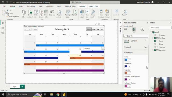172x97 pixels.
Task: Expand the Filters pane
Action: click(120, 23)
